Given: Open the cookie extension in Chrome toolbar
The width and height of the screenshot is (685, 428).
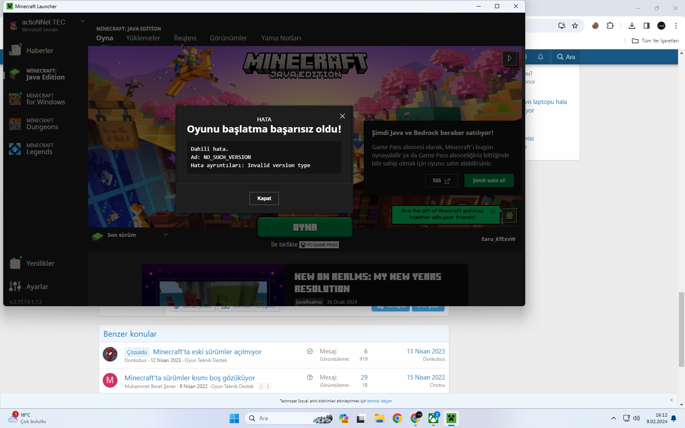Looking at the screenshot, I should pyautogui.click(x=595, y=26).
